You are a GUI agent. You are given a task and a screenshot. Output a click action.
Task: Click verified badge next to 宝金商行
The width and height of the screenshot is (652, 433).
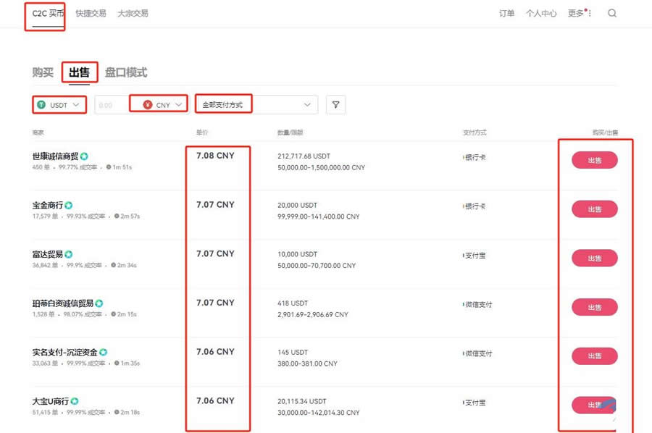coord(69,205)
